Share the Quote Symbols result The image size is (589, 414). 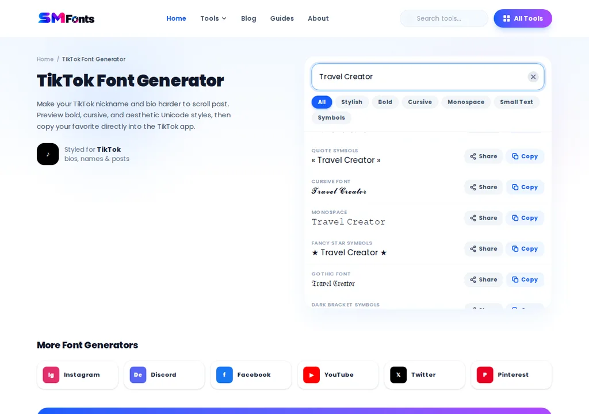[483, 156]
